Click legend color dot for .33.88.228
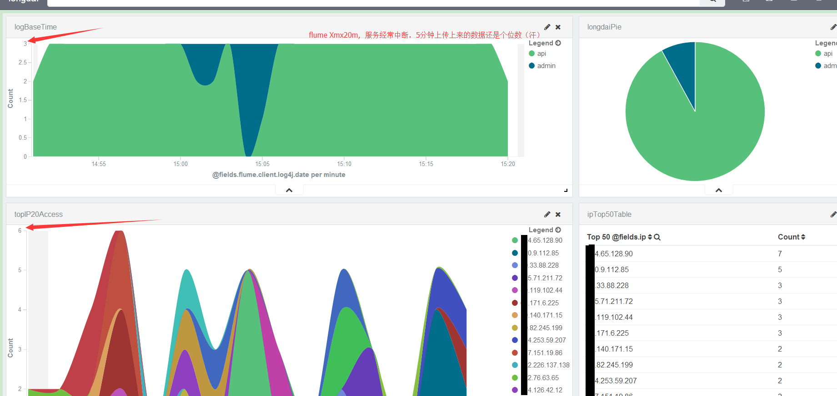The image size is (837, 396). [x=515, y=265]
